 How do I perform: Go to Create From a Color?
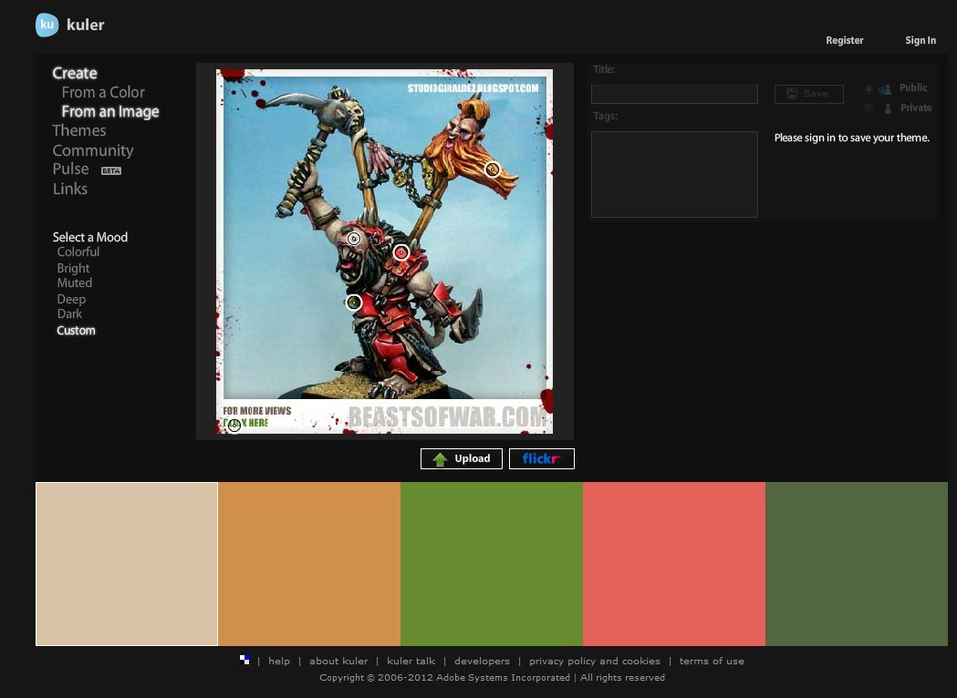103,93
